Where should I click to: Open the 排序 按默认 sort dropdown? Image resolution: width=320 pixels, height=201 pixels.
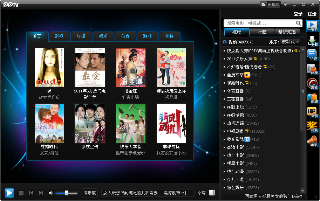(290, 42)
